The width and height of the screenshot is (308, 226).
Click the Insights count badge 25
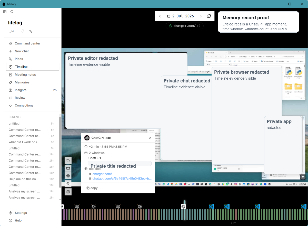point(55,90)
